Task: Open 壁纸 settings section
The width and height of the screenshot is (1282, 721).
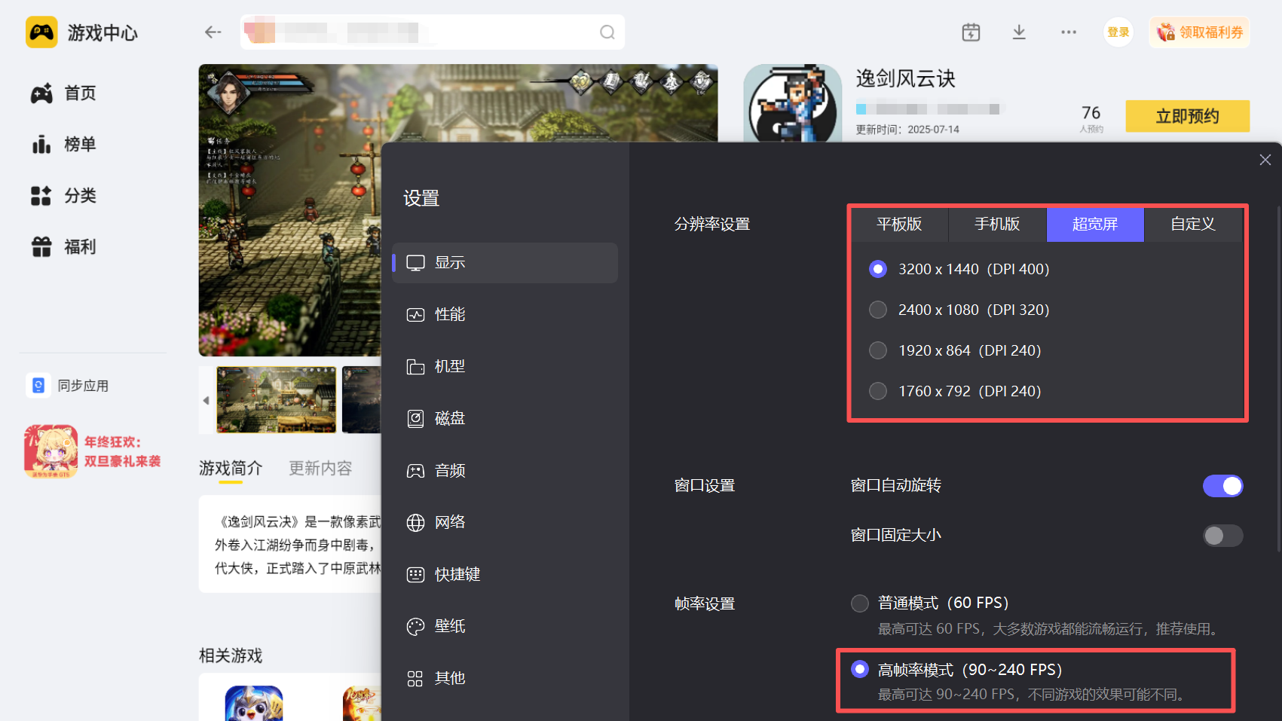Action: 505,627
